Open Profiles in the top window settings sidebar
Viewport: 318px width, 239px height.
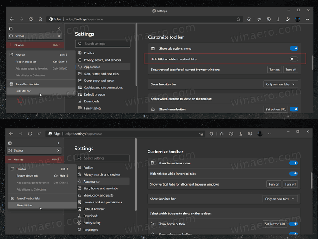pos(103,53)
